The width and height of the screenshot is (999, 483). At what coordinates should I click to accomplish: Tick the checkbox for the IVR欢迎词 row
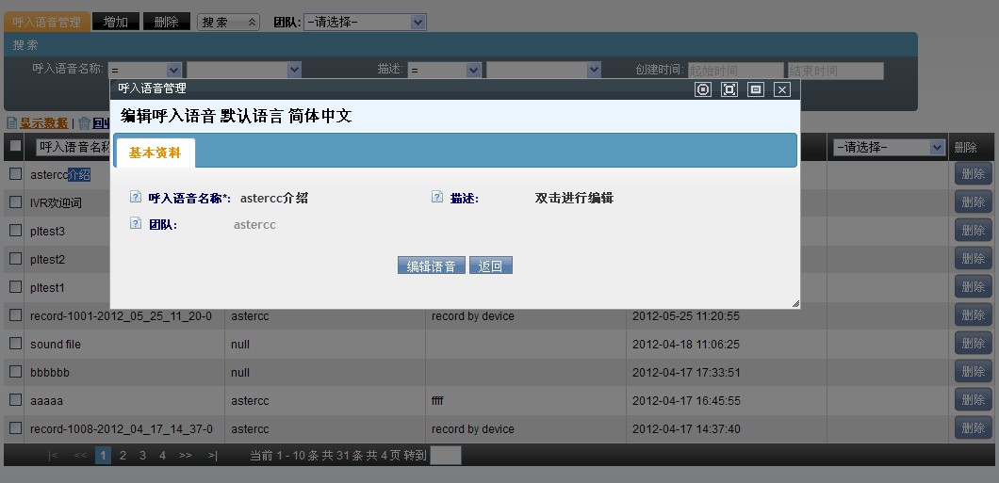[x=15, y=201]
